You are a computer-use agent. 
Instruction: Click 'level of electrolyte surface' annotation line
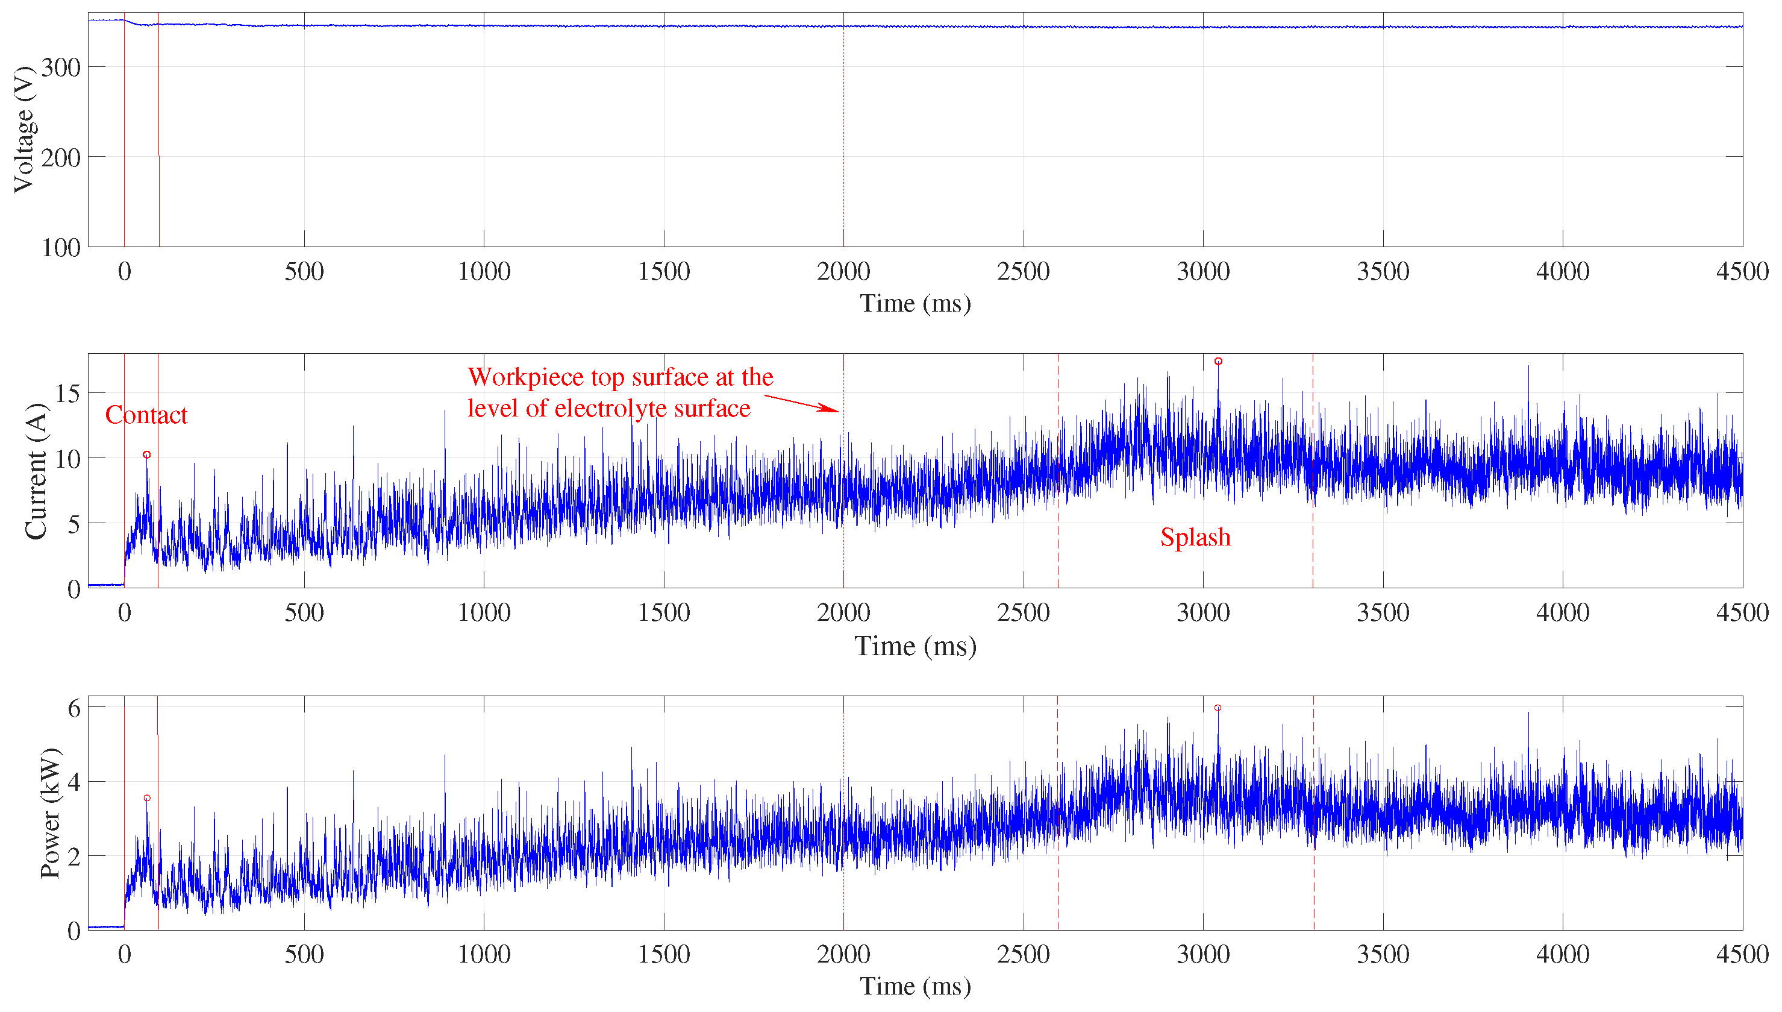[x=608, y=408]
